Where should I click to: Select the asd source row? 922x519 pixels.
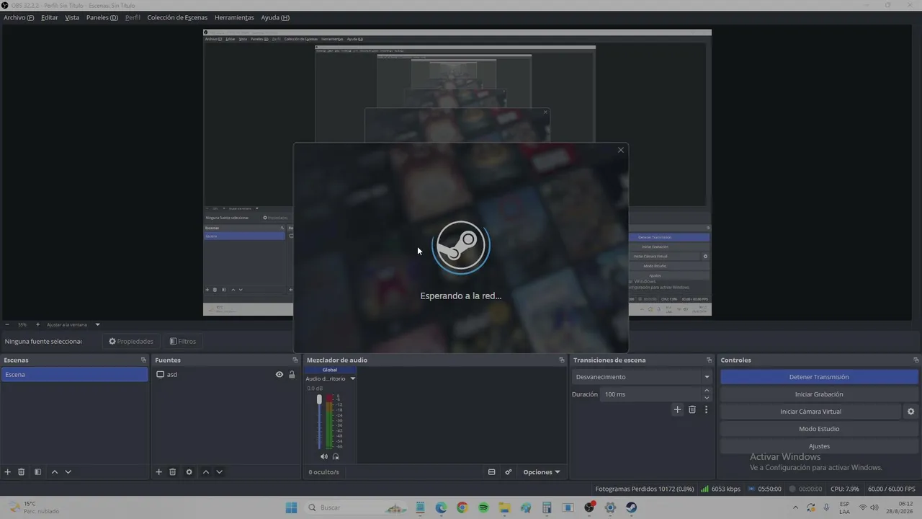pyautogui.click(x=226, y=375)
